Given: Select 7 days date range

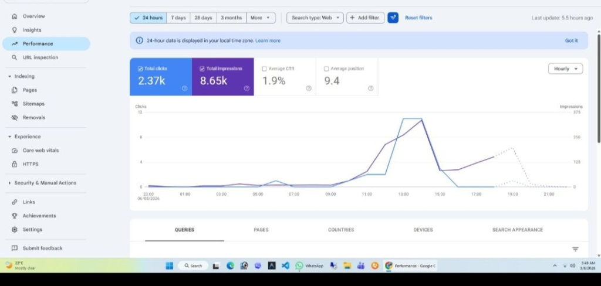Looking at the screenshot, I should coord(178,18).
